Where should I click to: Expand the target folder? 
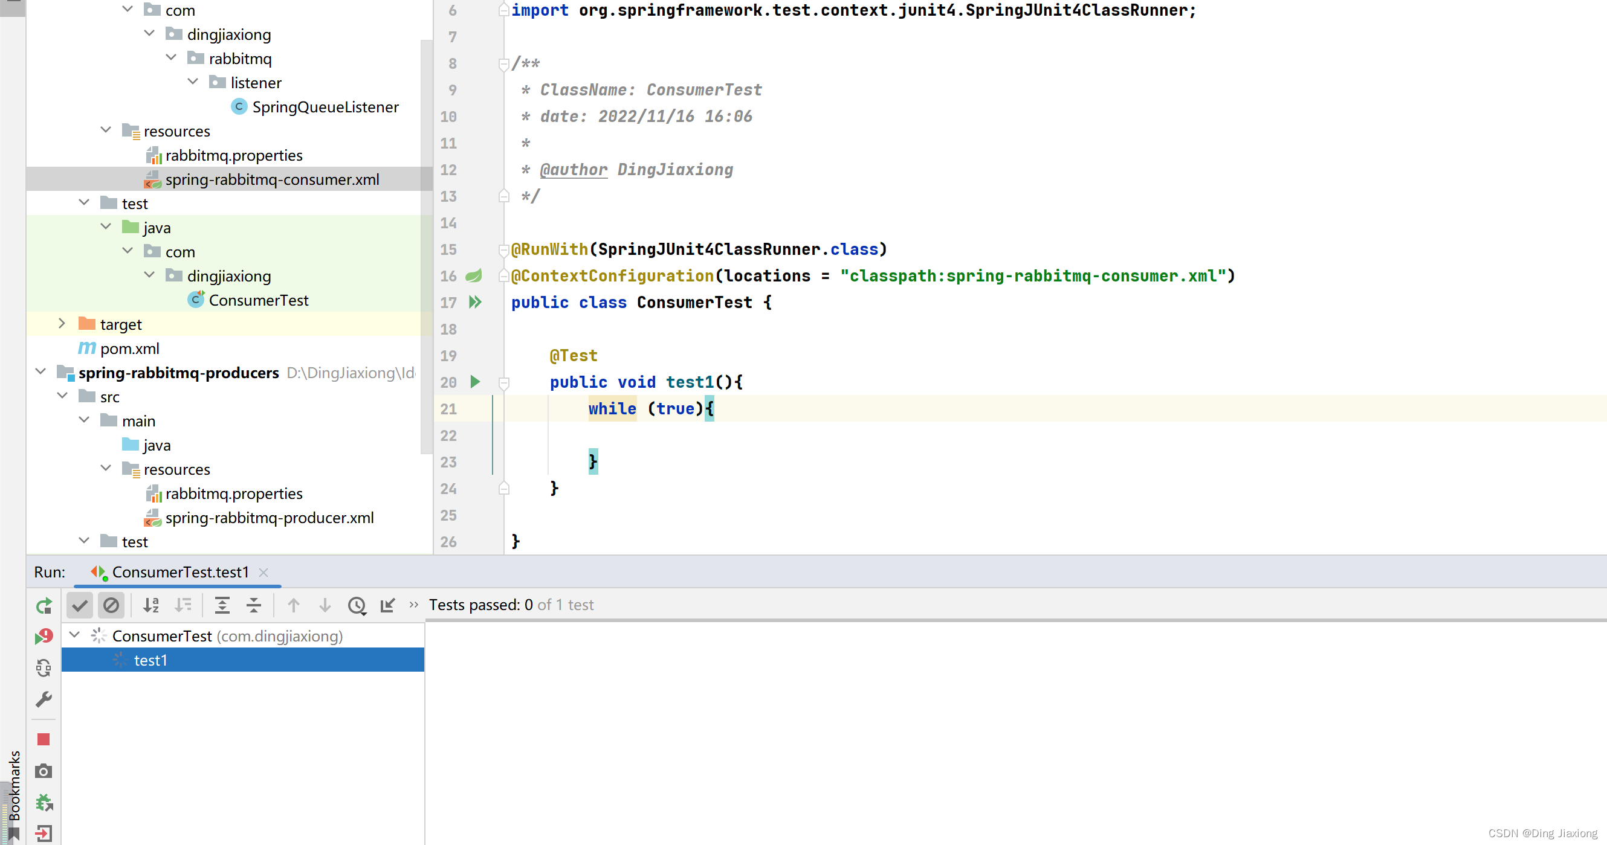[x=62, y=324]
